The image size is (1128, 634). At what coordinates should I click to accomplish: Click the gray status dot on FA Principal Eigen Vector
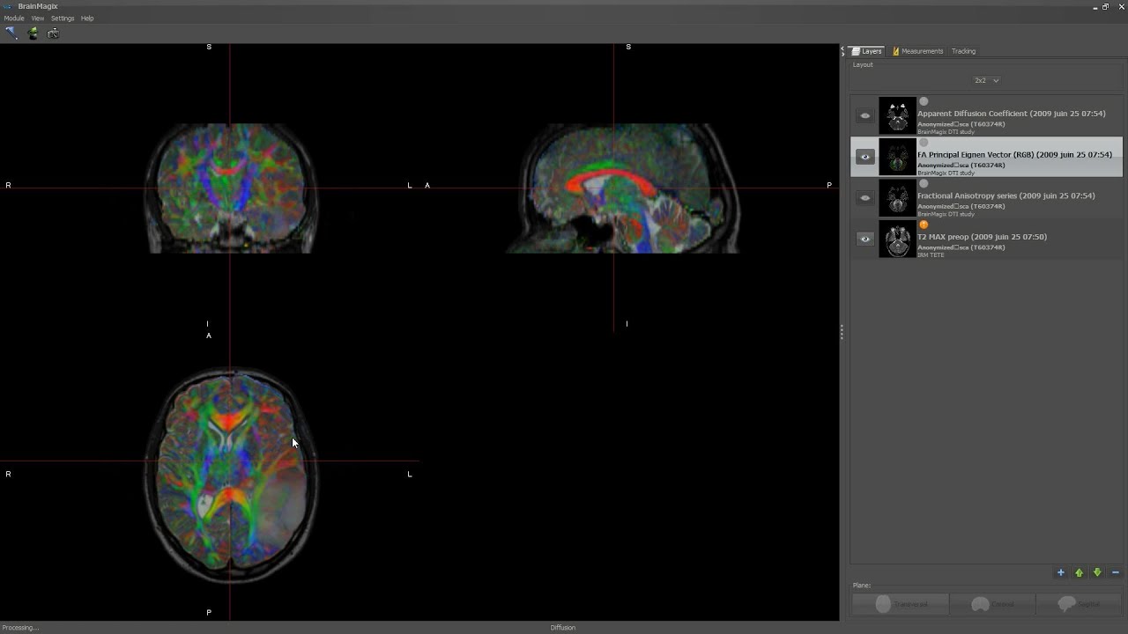point(924,143)
